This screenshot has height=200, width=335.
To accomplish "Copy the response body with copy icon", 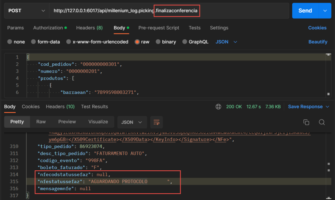I will pos(306,122).
